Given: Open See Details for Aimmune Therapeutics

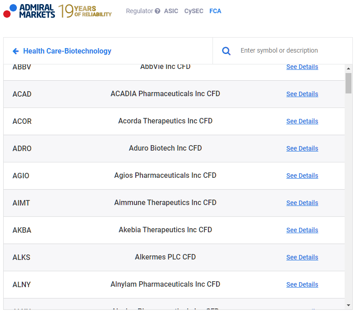Looking at the screenshot, I should click(302, 203).
